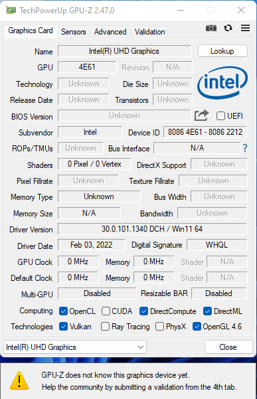The height and width of the screenshot is (399, 257).
Task: Click the GPU-Z app icon in the title bar
Action: click(11, 11)
